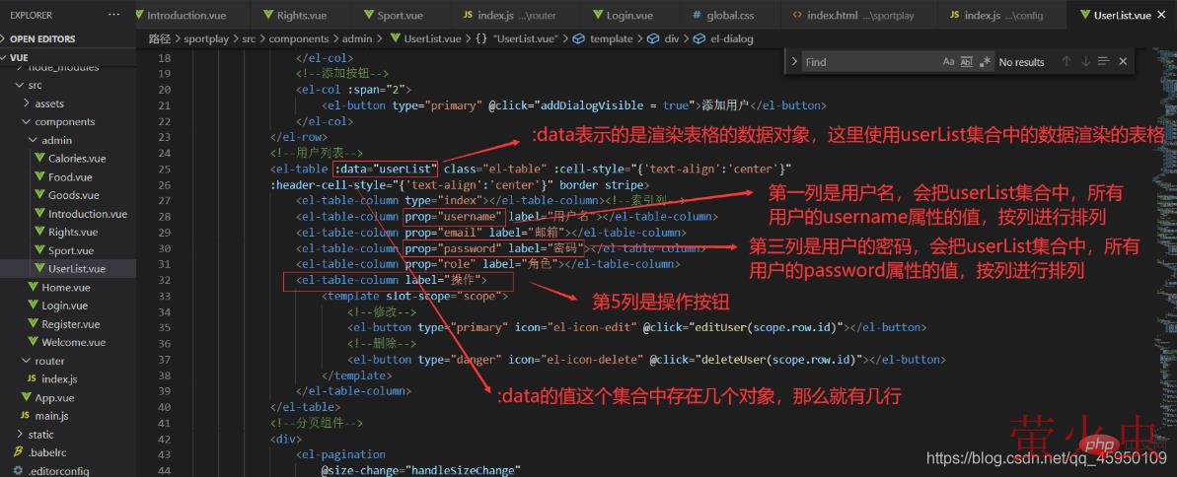Collapse the components folder
This screenshot has width=1177, height=477.
click(64, 122)
